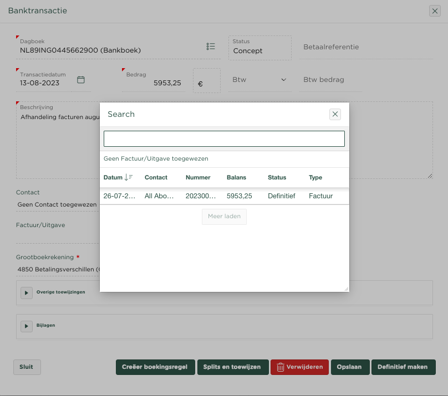Click the Definitief maken button

403,367
